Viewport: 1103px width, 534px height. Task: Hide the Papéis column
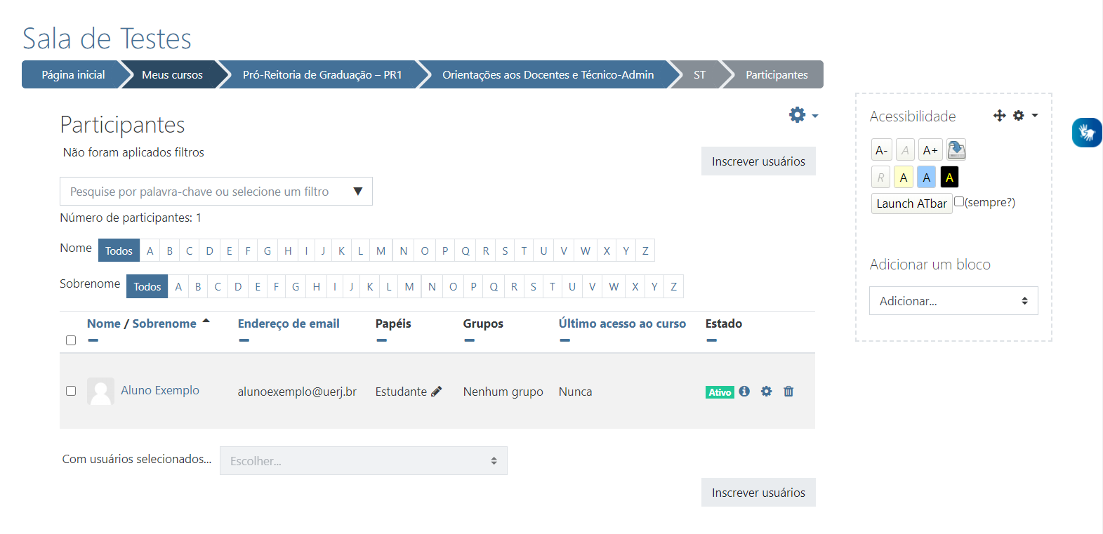pyautogui.click(x=381, y=340)
